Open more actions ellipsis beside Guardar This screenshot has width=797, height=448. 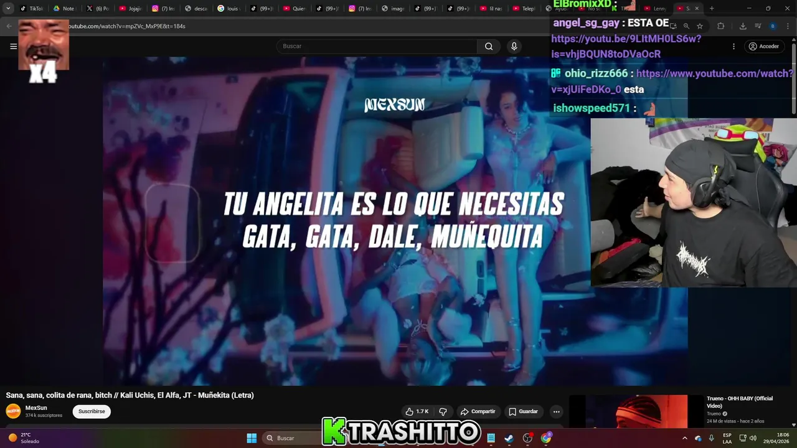coord(556,411)
